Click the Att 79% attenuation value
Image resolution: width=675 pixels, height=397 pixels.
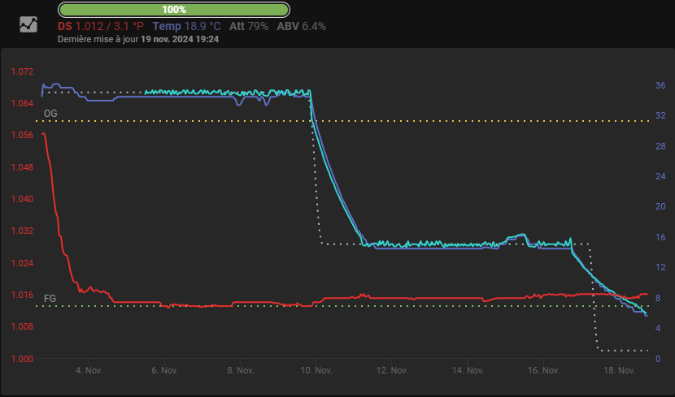(x=249, y=26)
